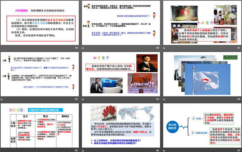Select slide 21 thumbnail with market photos
Image resolution: width=242 pixels, height=152 pixels.
[x=202, y=23]
